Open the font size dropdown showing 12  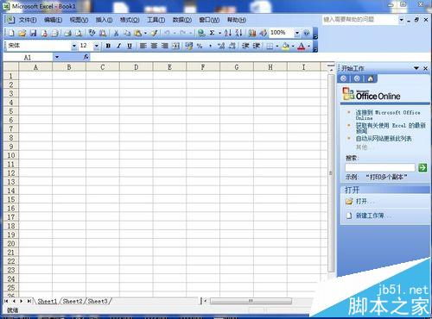click(x=97, y=46)
